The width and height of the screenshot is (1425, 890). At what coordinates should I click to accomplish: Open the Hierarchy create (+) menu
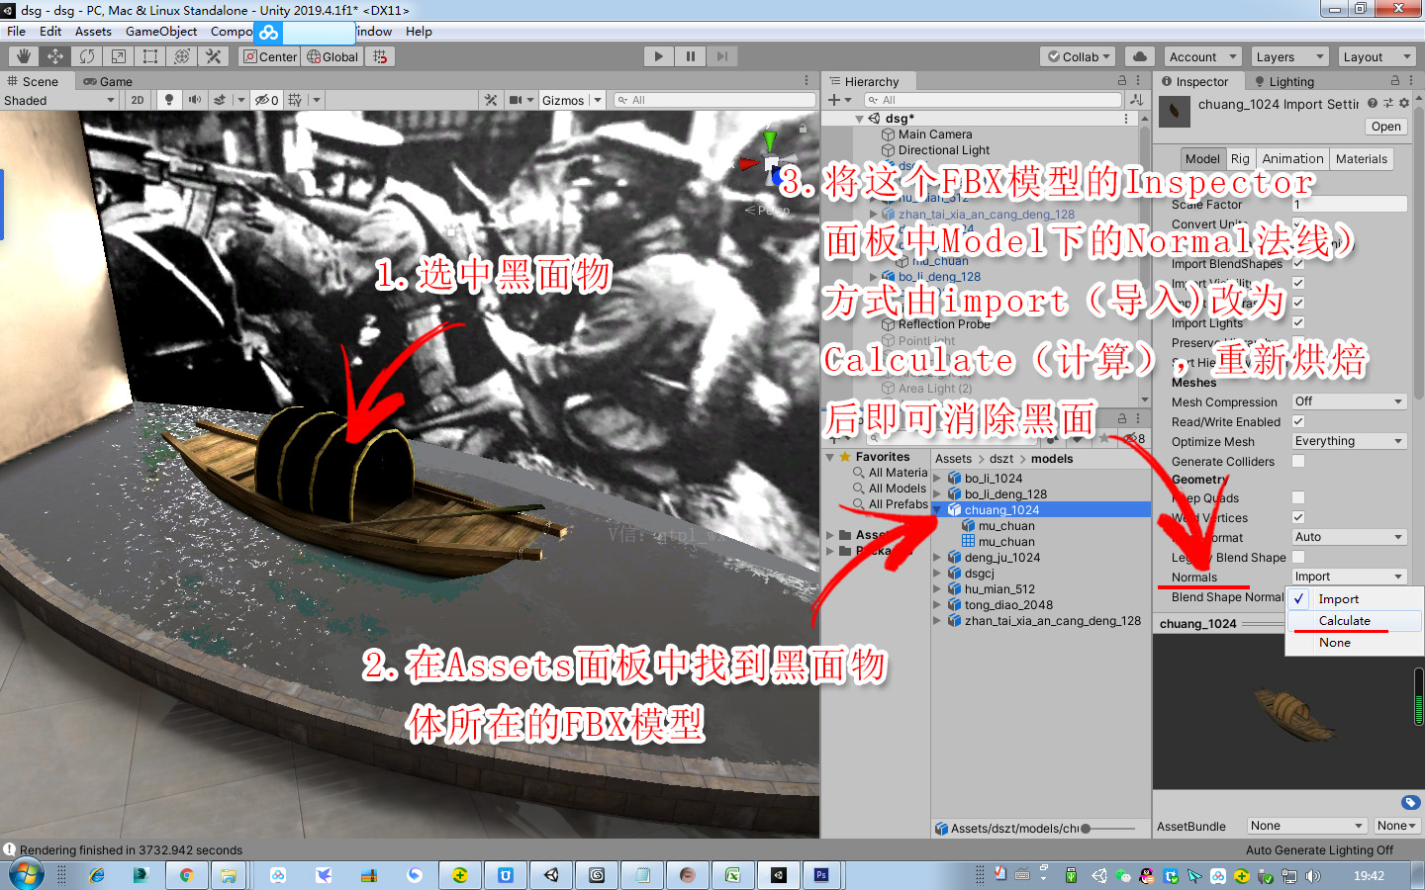click(839, 100)
